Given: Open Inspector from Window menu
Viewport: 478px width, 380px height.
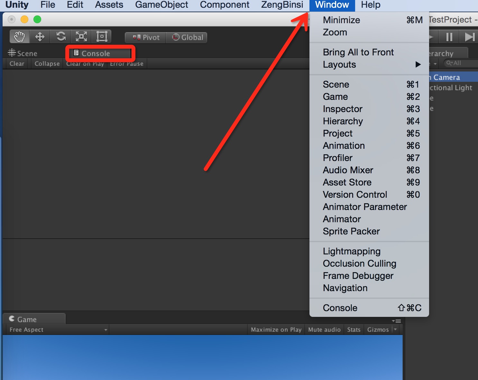Looking at the screenshot, I should point(369,109).
